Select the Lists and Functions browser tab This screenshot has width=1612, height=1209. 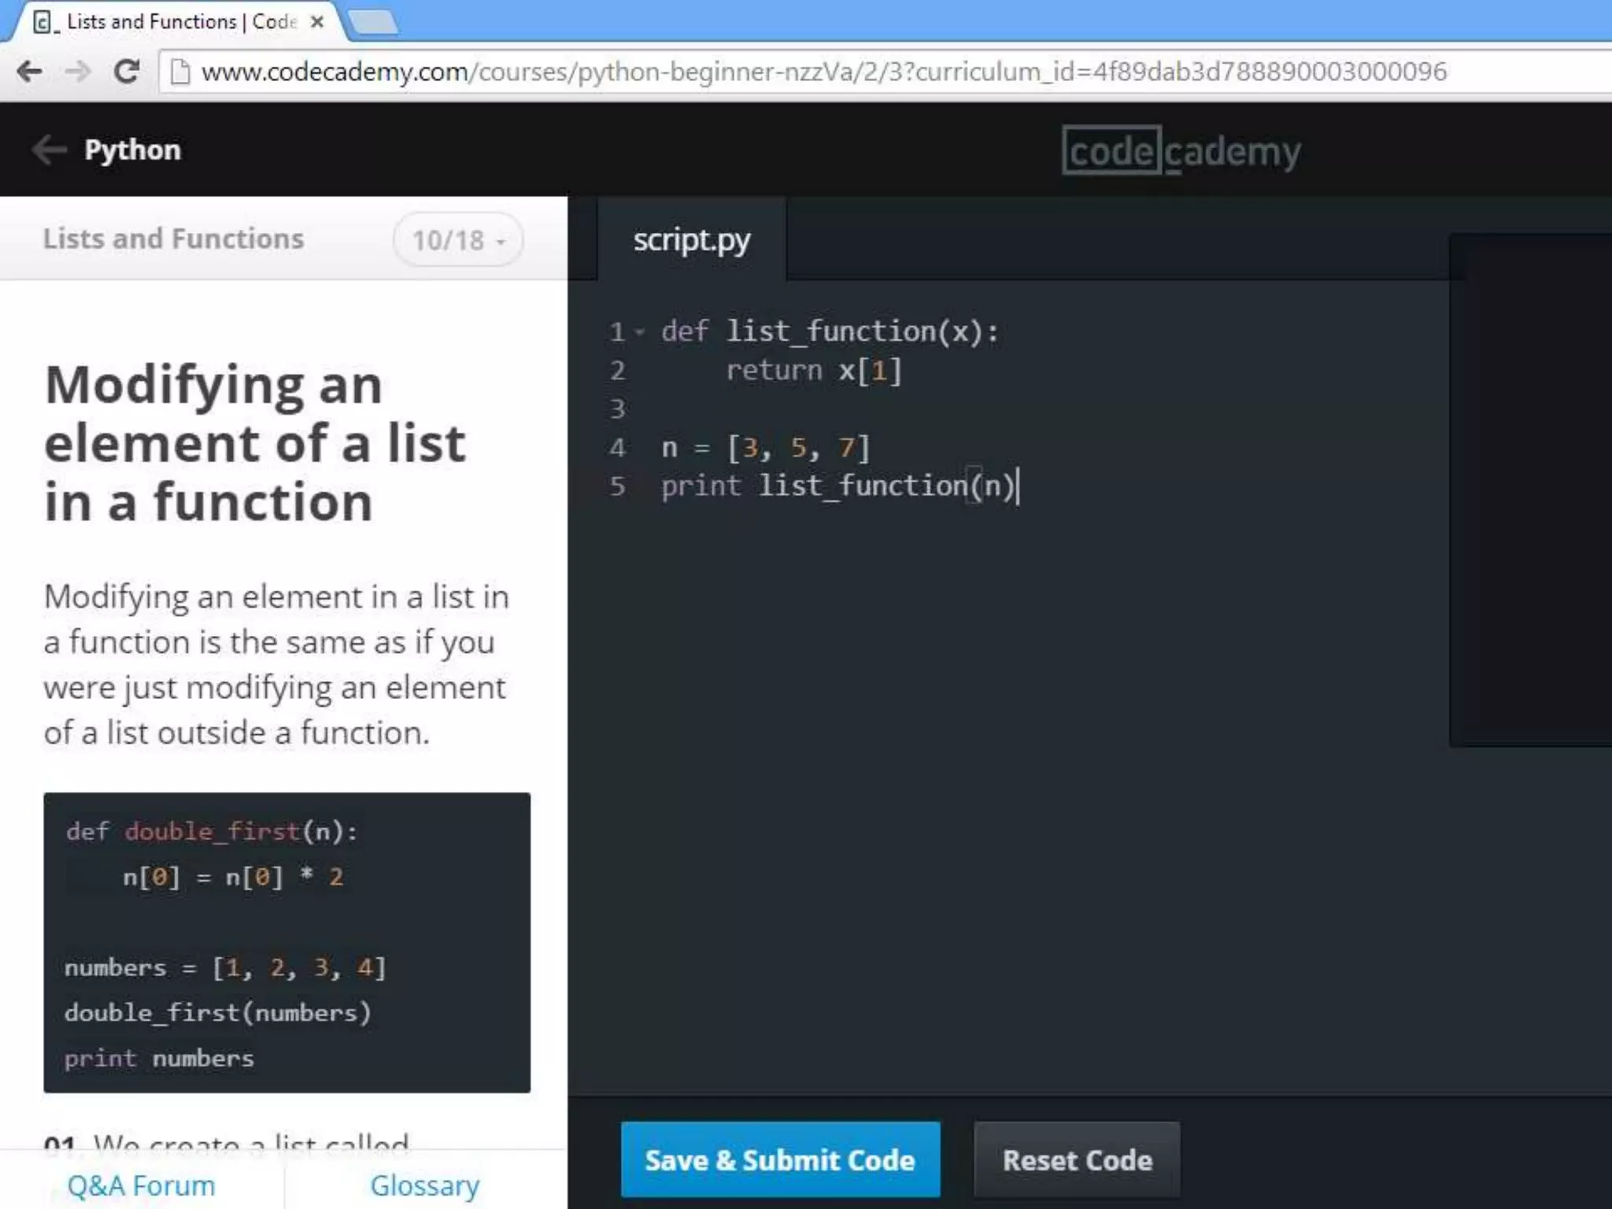coord(177,22)
